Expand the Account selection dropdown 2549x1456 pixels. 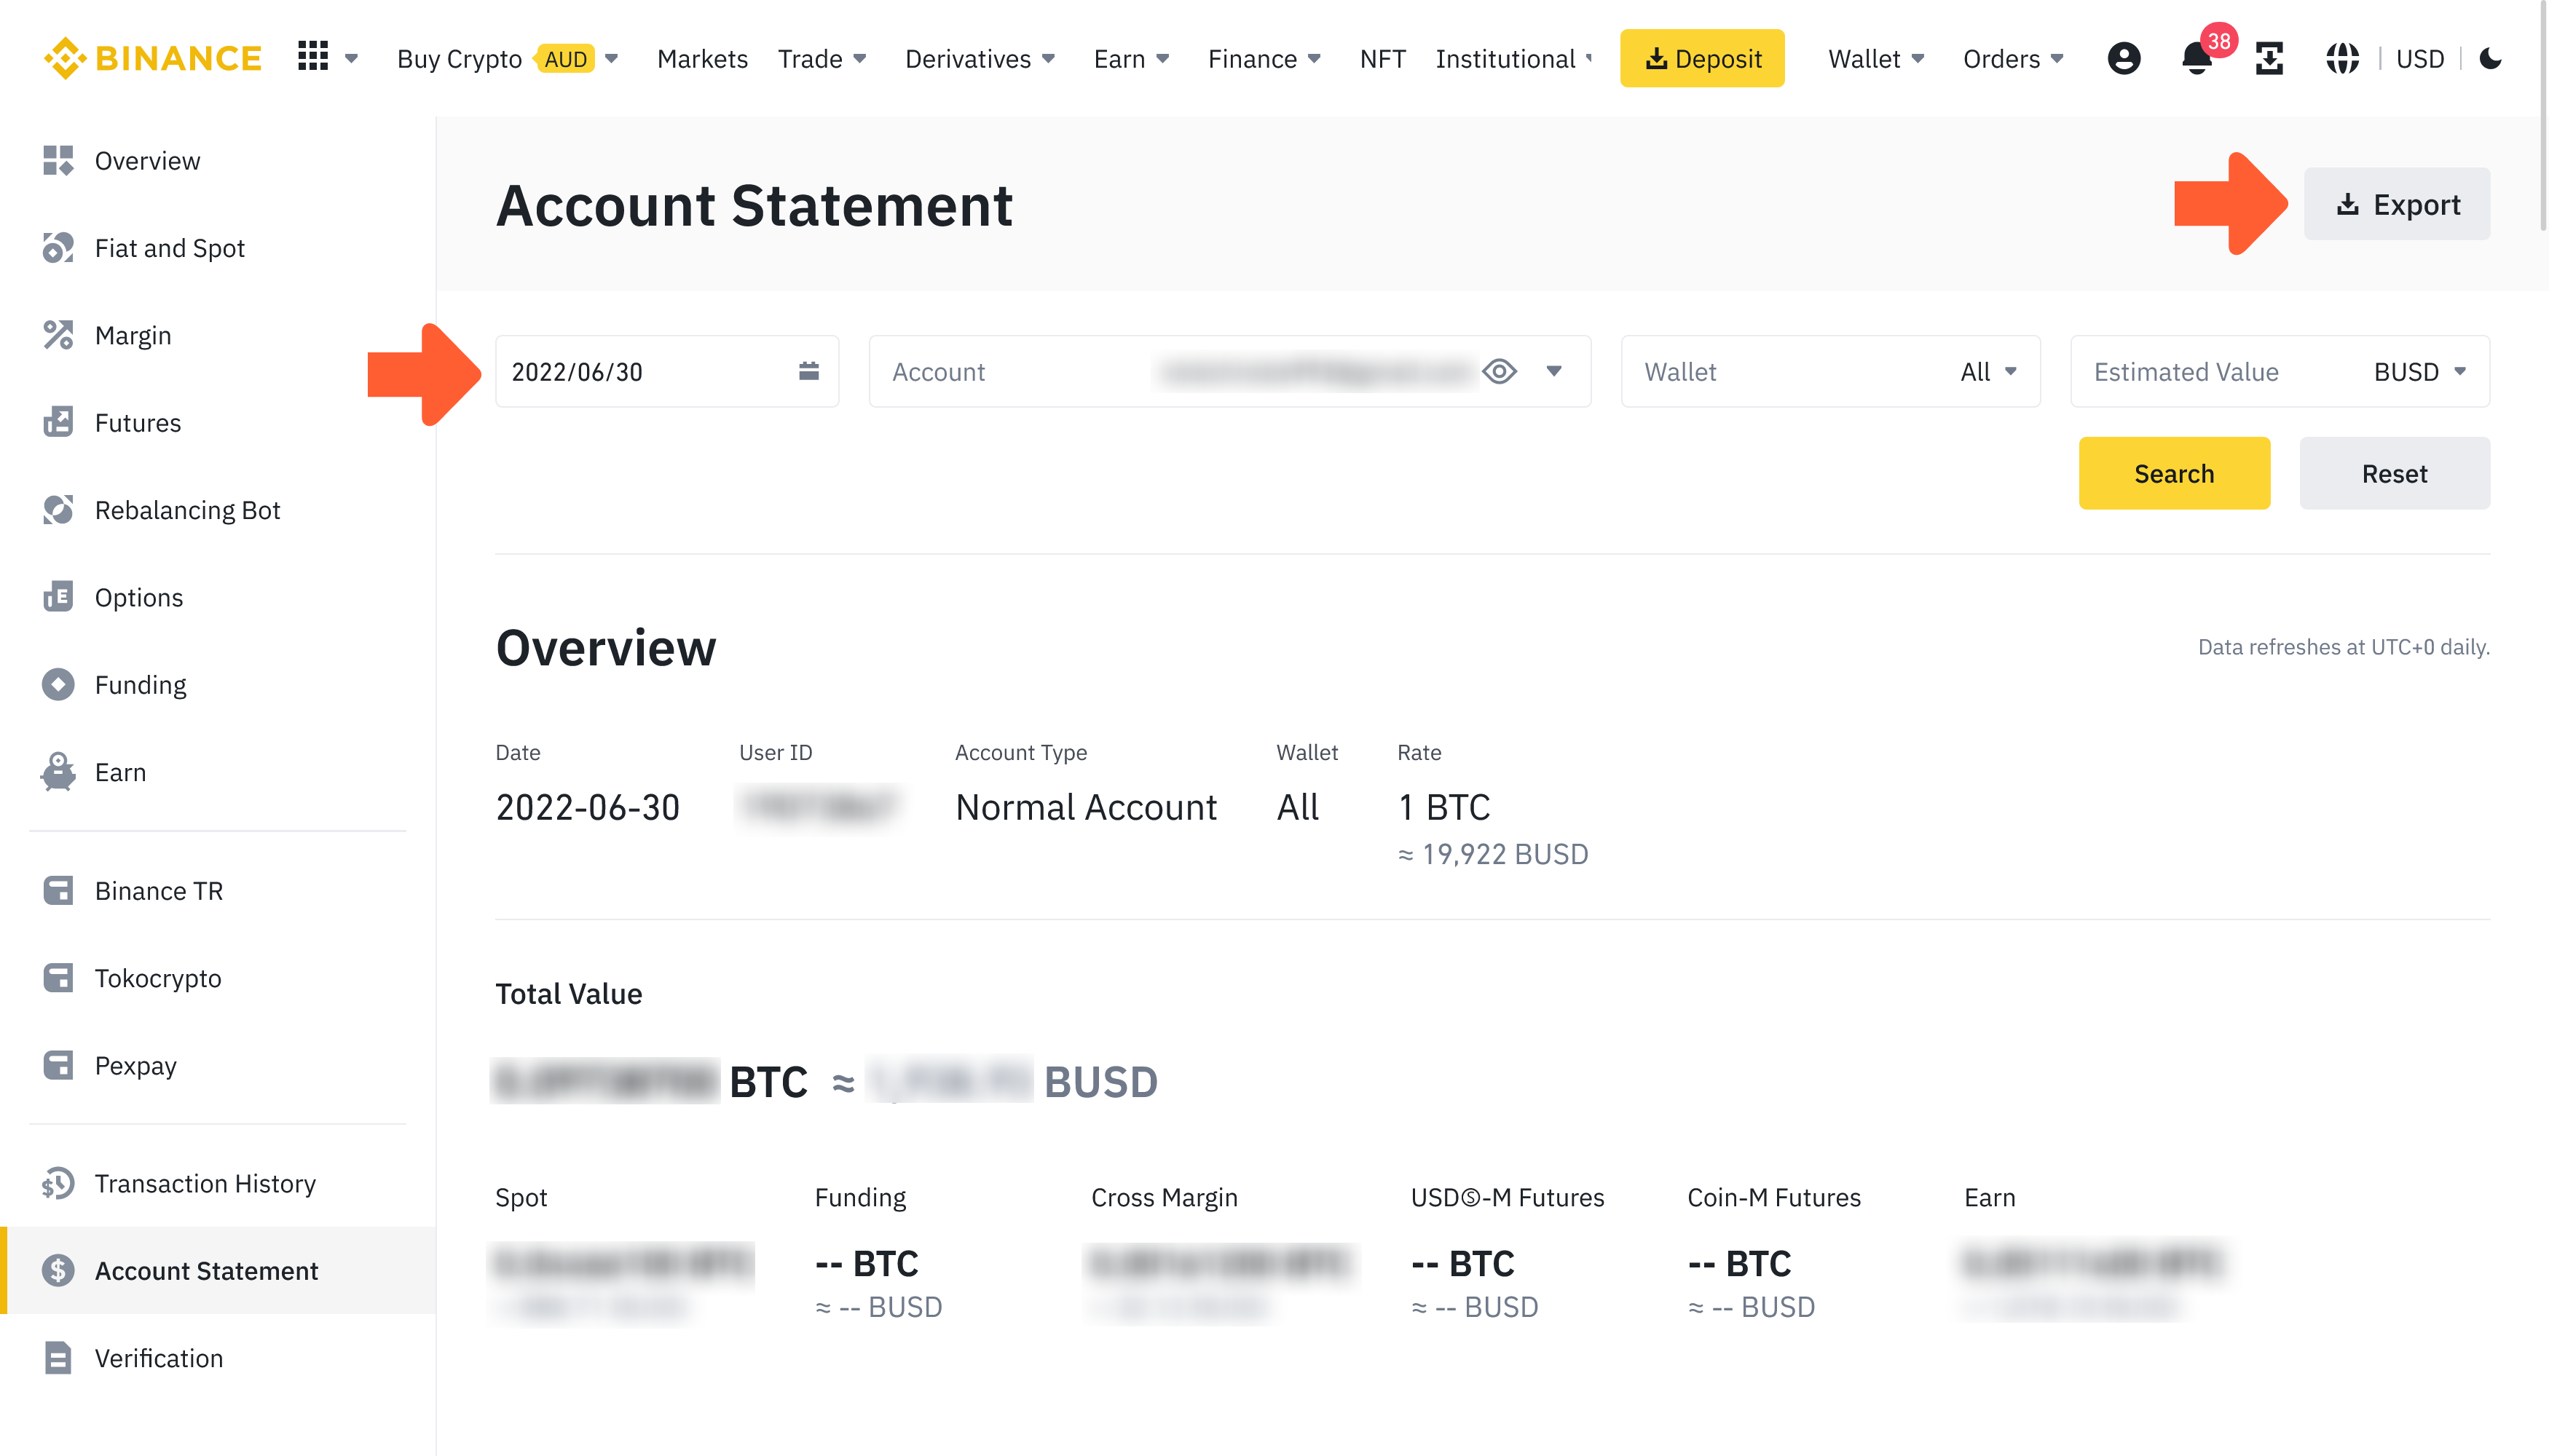1555,371
